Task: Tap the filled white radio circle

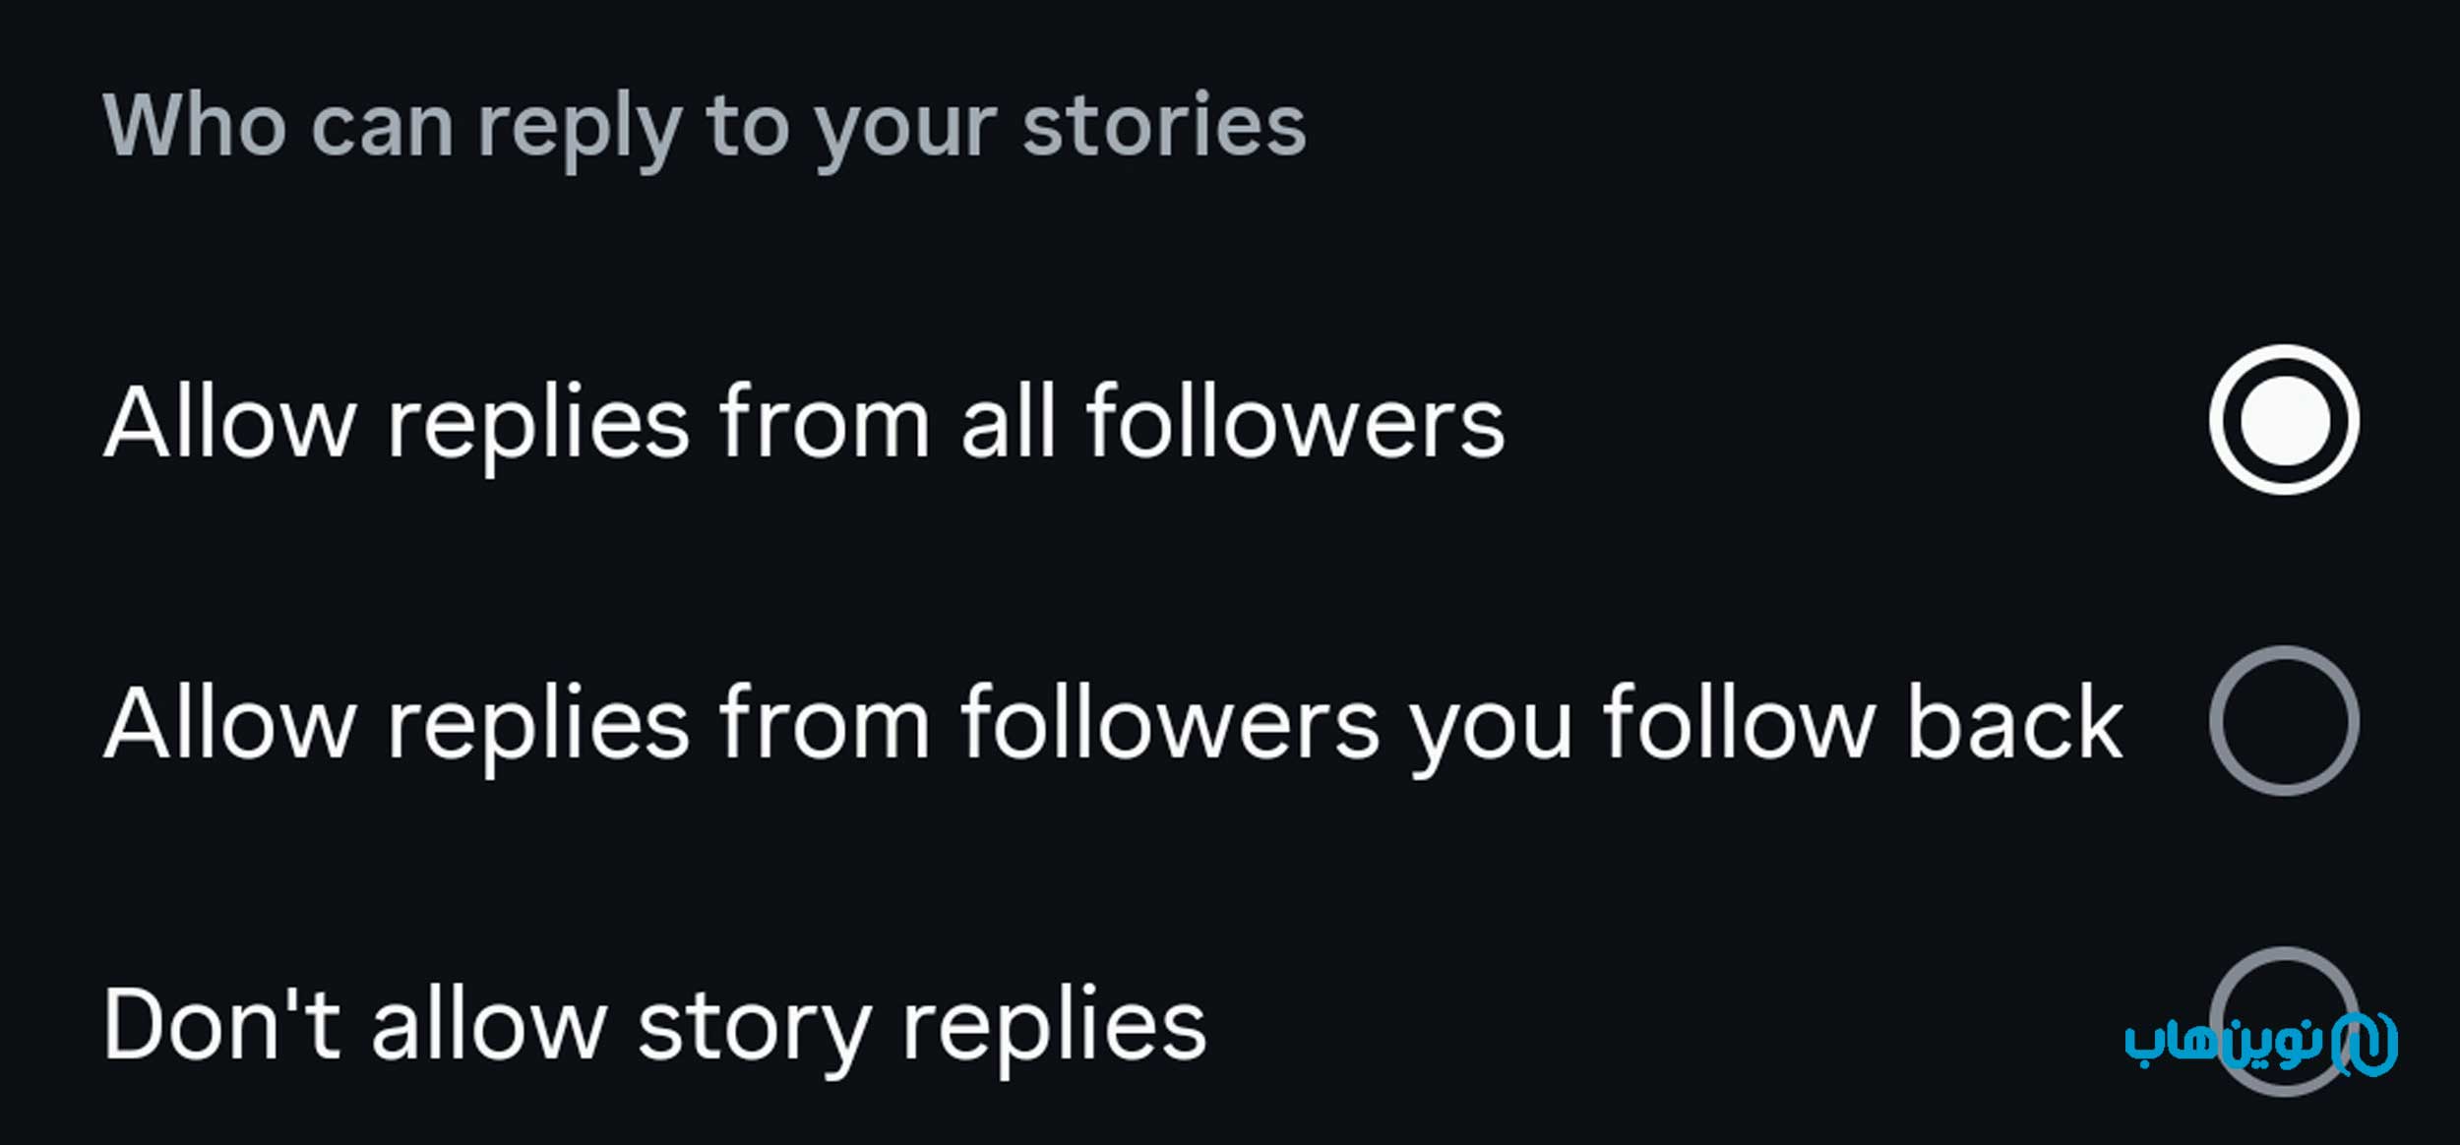Action: pos(2283,420)
